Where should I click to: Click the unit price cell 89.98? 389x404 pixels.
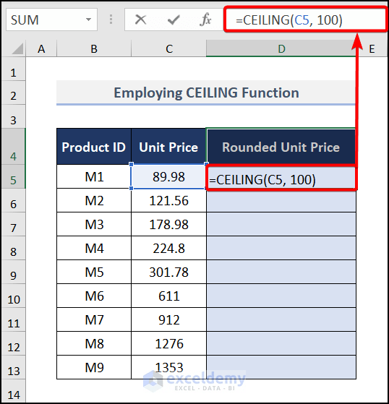[x=169, y=177]
